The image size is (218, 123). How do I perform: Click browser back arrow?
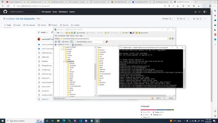tap(3, 6)
